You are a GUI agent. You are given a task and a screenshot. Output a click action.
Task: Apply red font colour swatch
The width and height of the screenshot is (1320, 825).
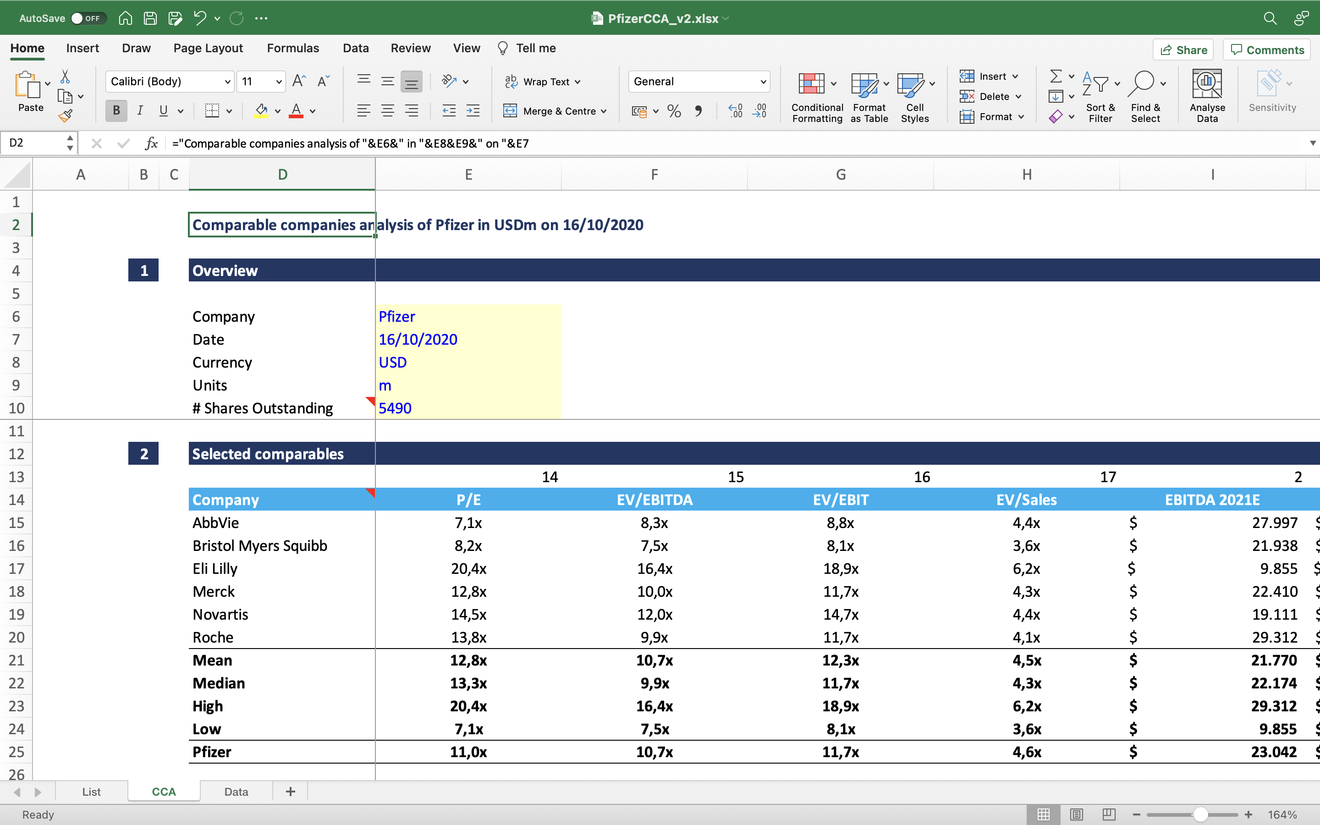296,111
